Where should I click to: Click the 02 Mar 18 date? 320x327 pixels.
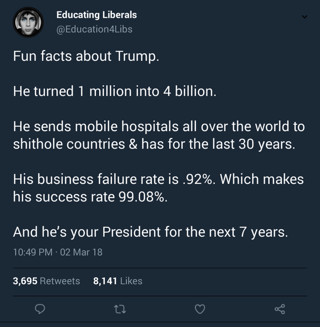(x=81, y=252)
